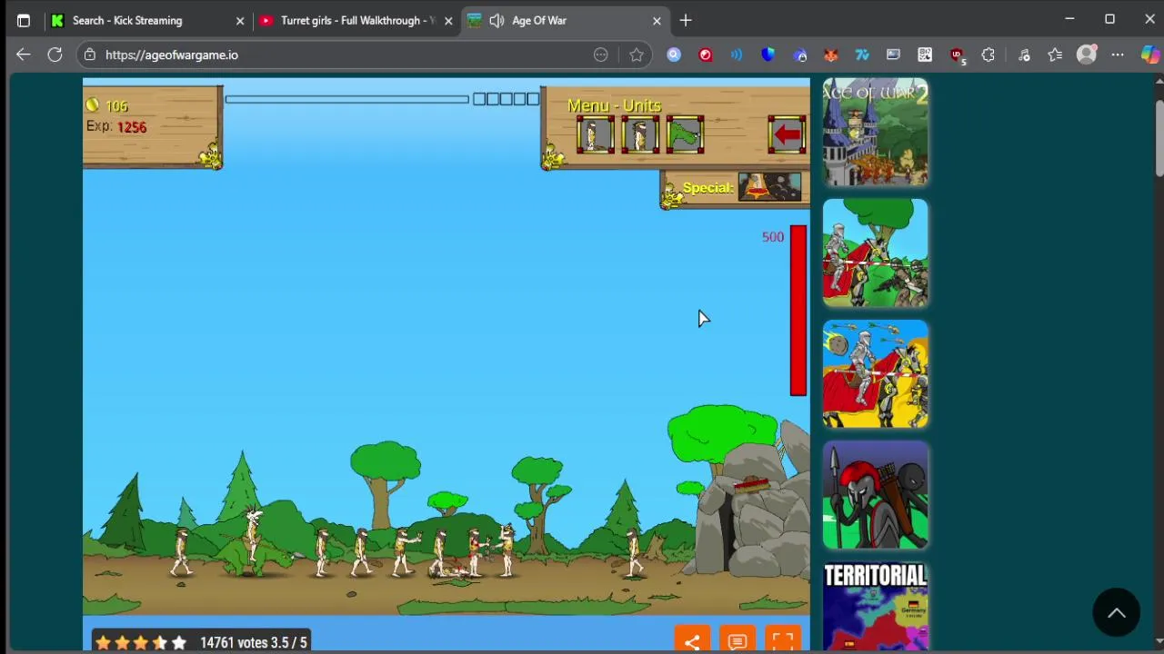Add this page to favorites star
The width and height of the screenshot is (1164, 654).
click(637, 54)
